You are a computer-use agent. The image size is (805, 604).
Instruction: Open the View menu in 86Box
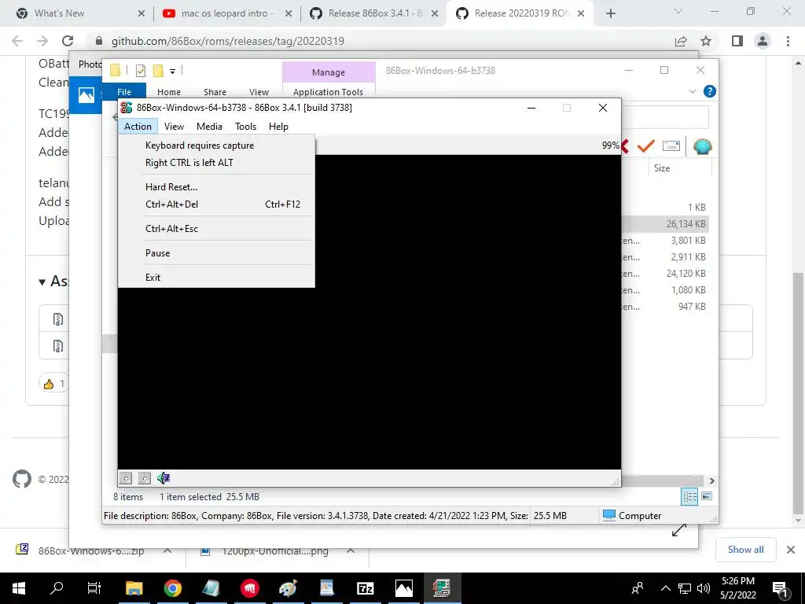coord(174,127)
